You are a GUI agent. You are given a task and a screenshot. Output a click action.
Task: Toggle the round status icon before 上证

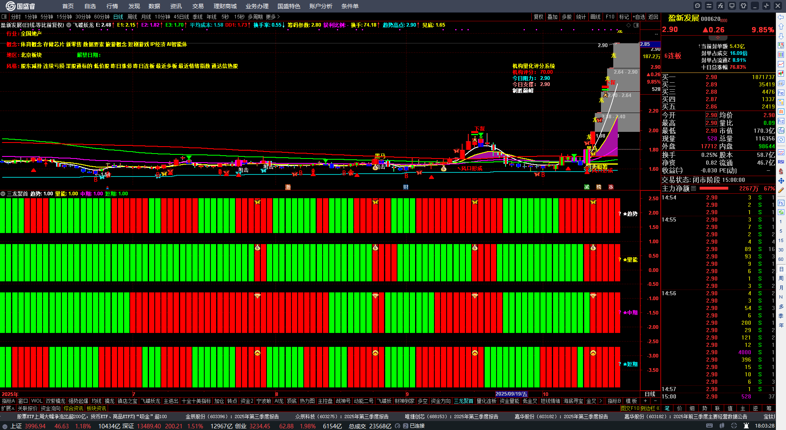(5, 426)
